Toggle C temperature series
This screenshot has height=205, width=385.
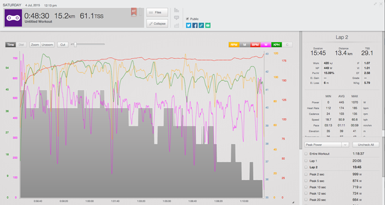point(287,45)
